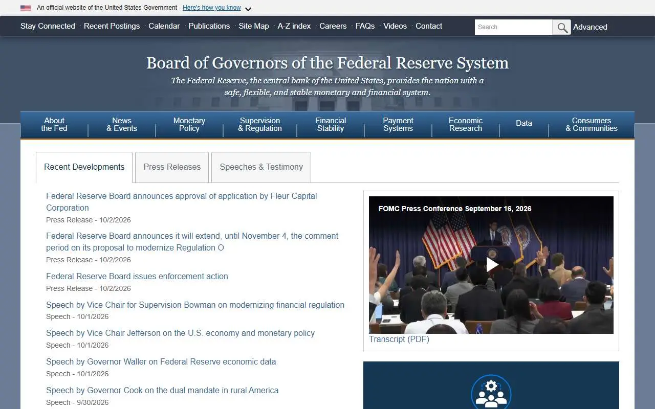655x409 pixels.
Task: Read Governor Waller's economic data speech
Action: click(x=161, y=361)
